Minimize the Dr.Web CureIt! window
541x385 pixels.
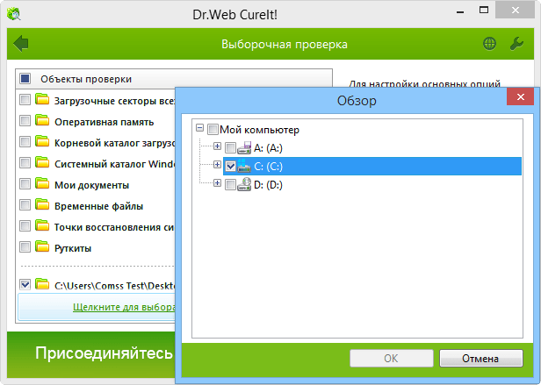[460, 12]
